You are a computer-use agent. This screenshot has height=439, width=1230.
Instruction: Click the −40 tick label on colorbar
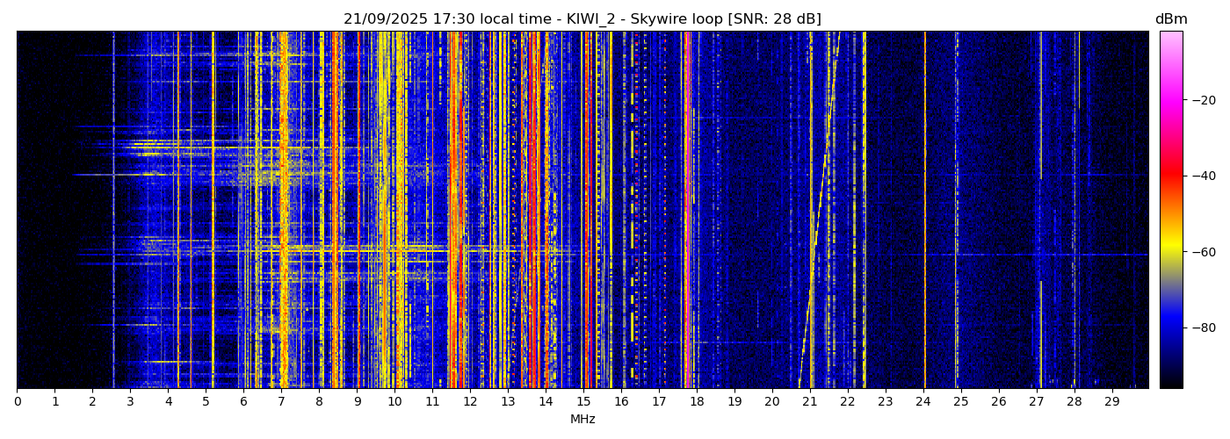[x=1202, y=176]
